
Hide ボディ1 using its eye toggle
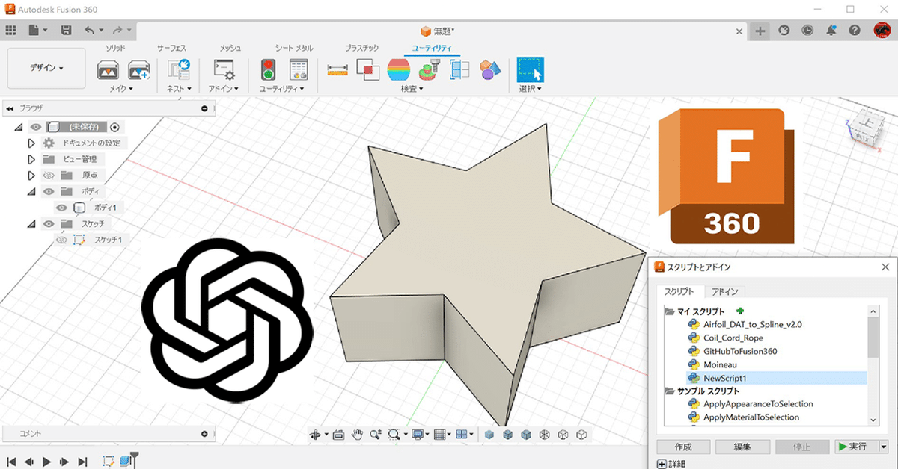(x=61, y=207)
